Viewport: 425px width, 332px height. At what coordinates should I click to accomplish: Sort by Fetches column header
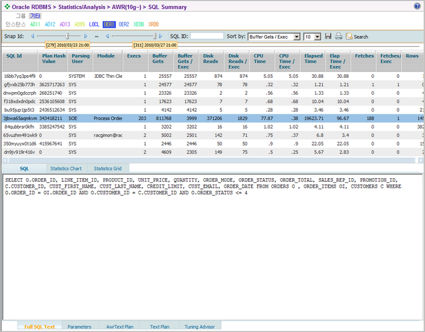(x=363, y=61)
